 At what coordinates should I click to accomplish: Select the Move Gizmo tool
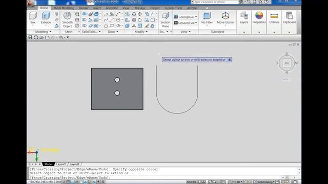(x=225, y=18)
